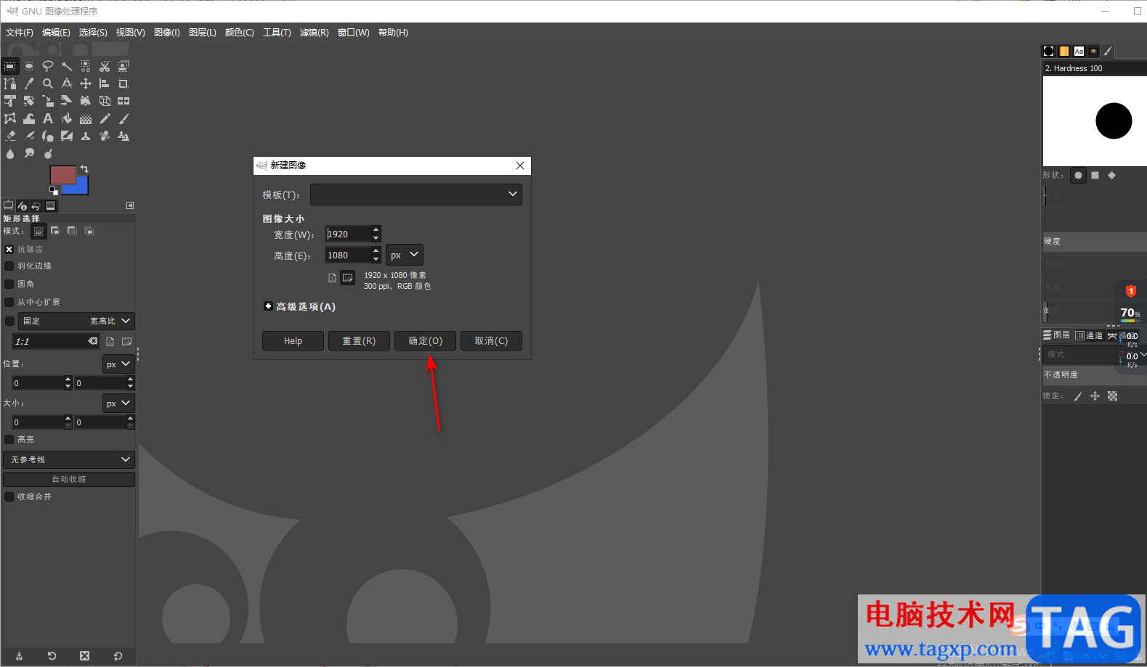The width and height of the screenshot is (1147, 667).
Task: Select the Text tool
Action: click(48, 118)
